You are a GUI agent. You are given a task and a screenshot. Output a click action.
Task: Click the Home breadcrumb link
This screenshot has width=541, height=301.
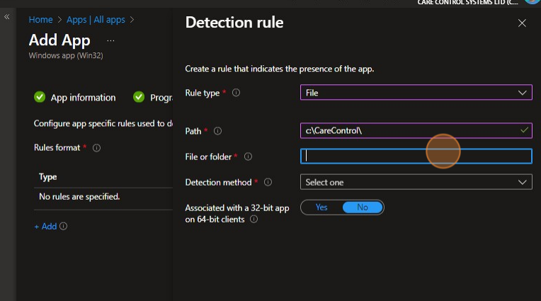click(40, 19)
